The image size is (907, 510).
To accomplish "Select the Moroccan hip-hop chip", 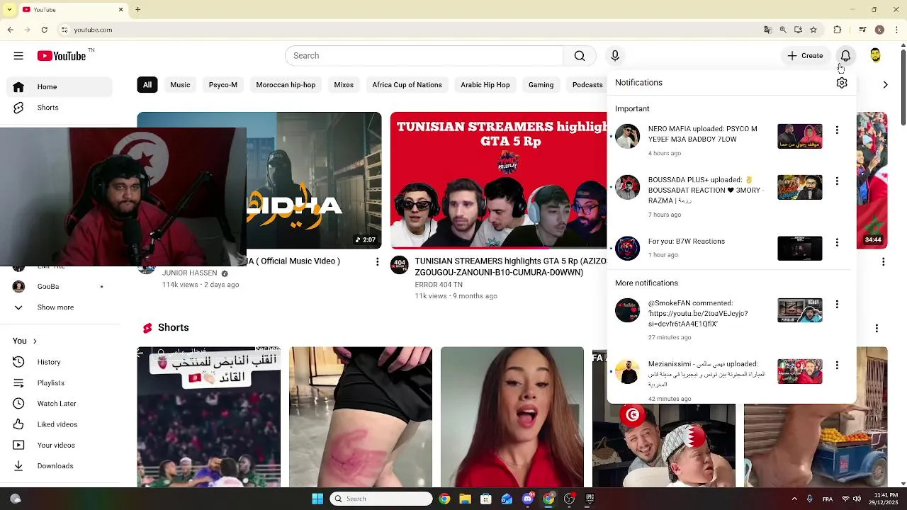I will tap(286, 85).
